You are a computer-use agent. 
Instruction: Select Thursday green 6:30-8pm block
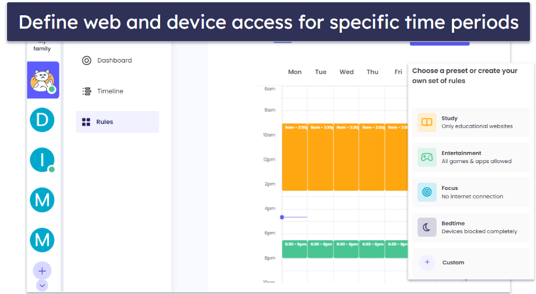tap(372, 249)
